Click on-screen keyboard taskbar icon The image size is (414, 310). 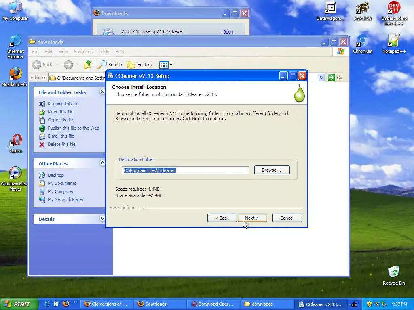[x=354, y=304]
